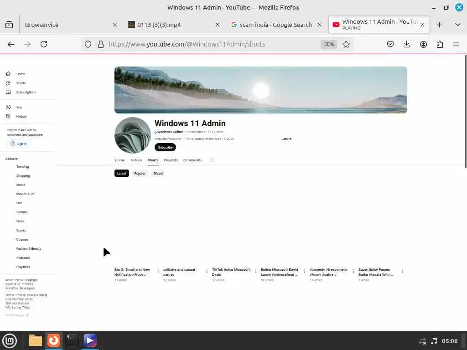
Task: Click the site security padlock icon
Action: tap(101, 44)
